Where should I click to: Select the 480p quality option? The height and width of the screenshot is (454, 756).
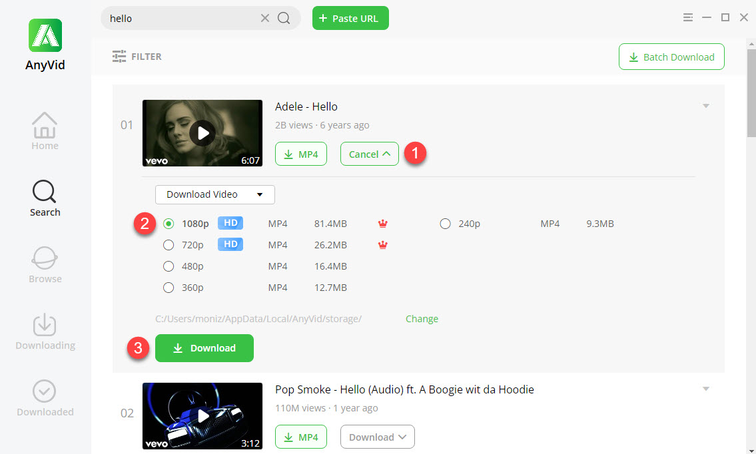pyautogui.click(x=169, y=266)
